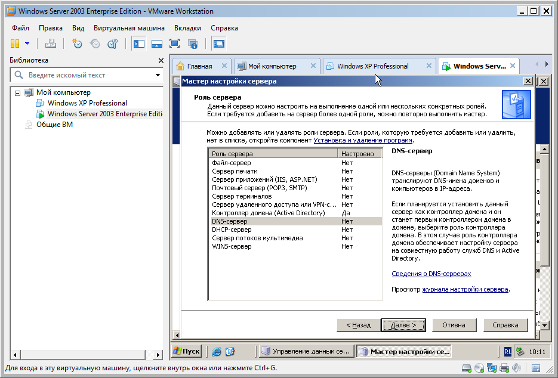Click the Назад button in the wizard
The width and height of the screenshot is (558, 378).
tap(358, 325)
